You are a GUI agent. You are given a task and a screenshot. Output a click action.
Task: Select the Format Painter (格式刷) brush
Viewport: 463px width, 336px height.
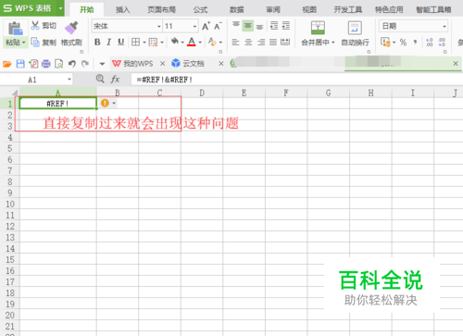point(71,27)
